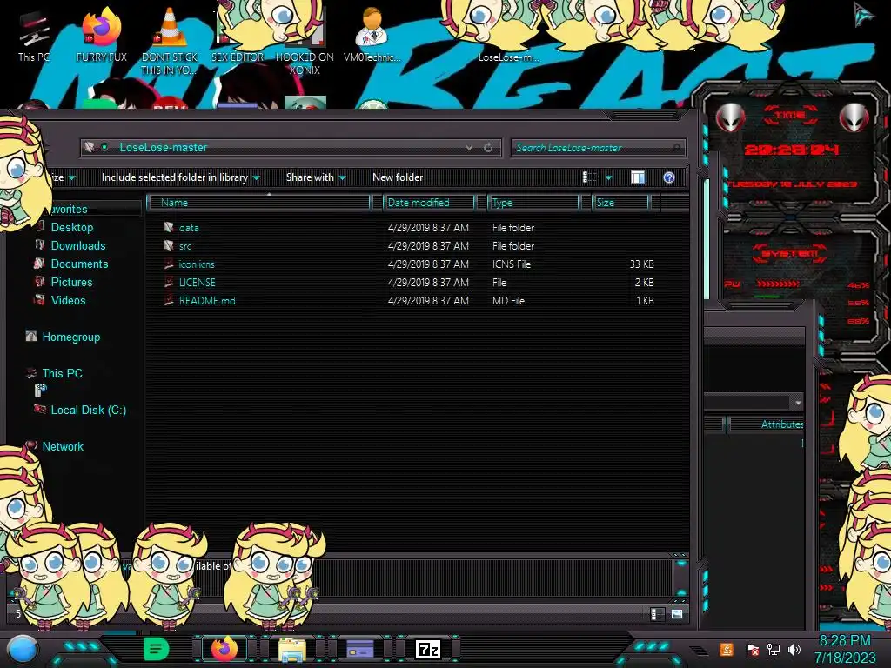
Task: Click the Java tray icon
Action: click(727, 649)
